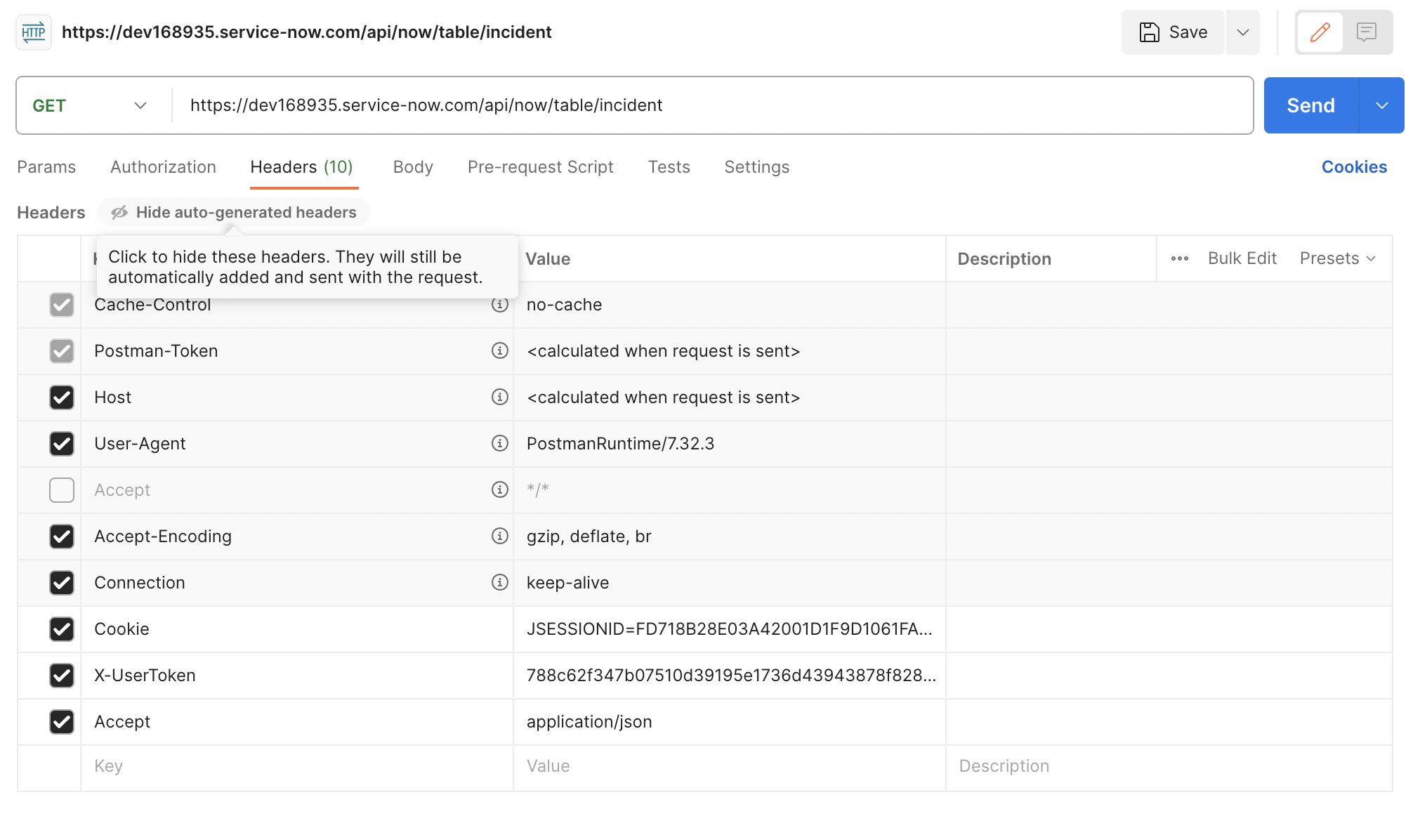Click info icon beside Host header
This screenshot has height=816, width=1413.
[x=499, y=397]
